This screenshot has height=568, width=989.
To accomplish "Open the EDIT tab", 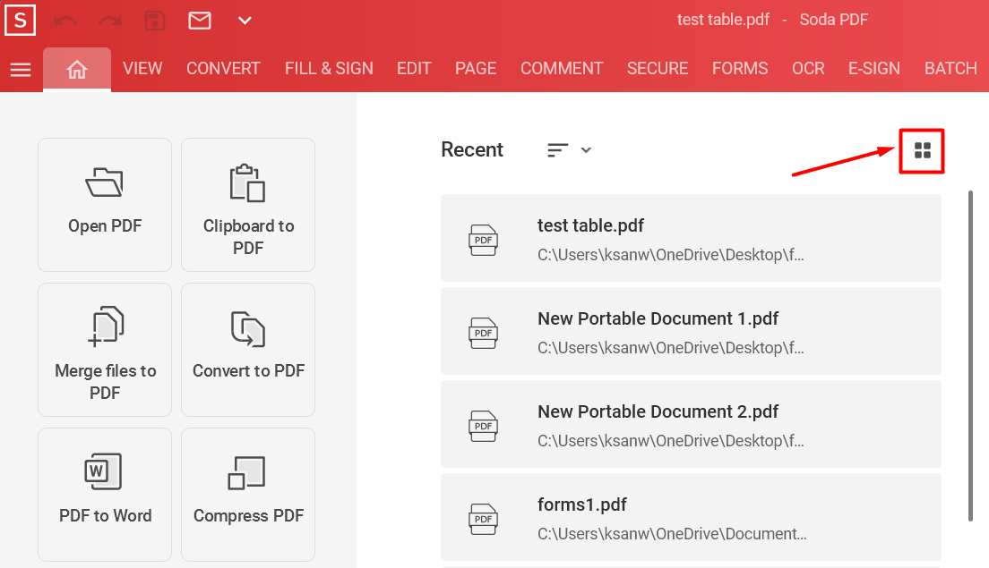I will (x=414, y=68).
